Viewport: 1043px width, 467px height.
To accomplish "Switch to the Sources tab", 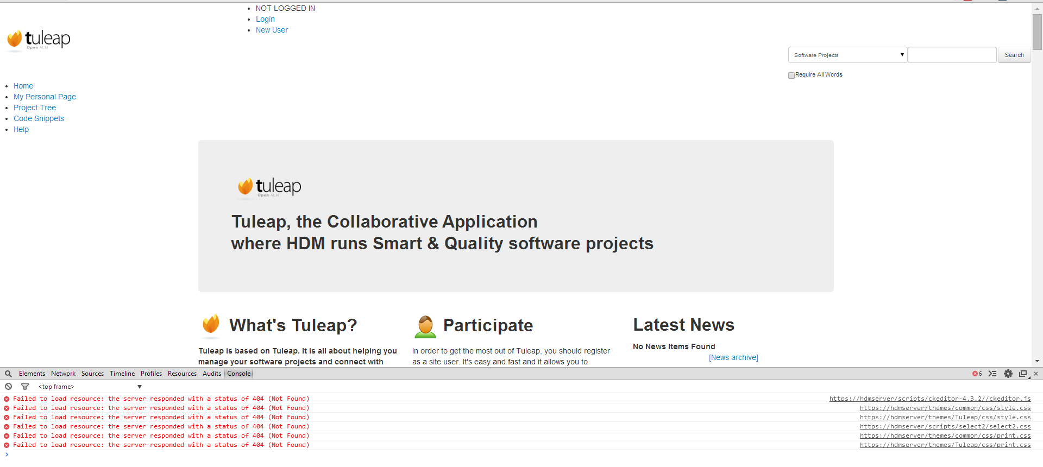I will click(92, 374).
